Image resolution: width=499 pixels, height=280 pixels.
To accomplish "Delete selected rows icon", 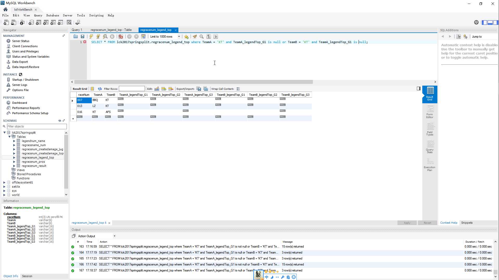I will [x=171, y=89].
